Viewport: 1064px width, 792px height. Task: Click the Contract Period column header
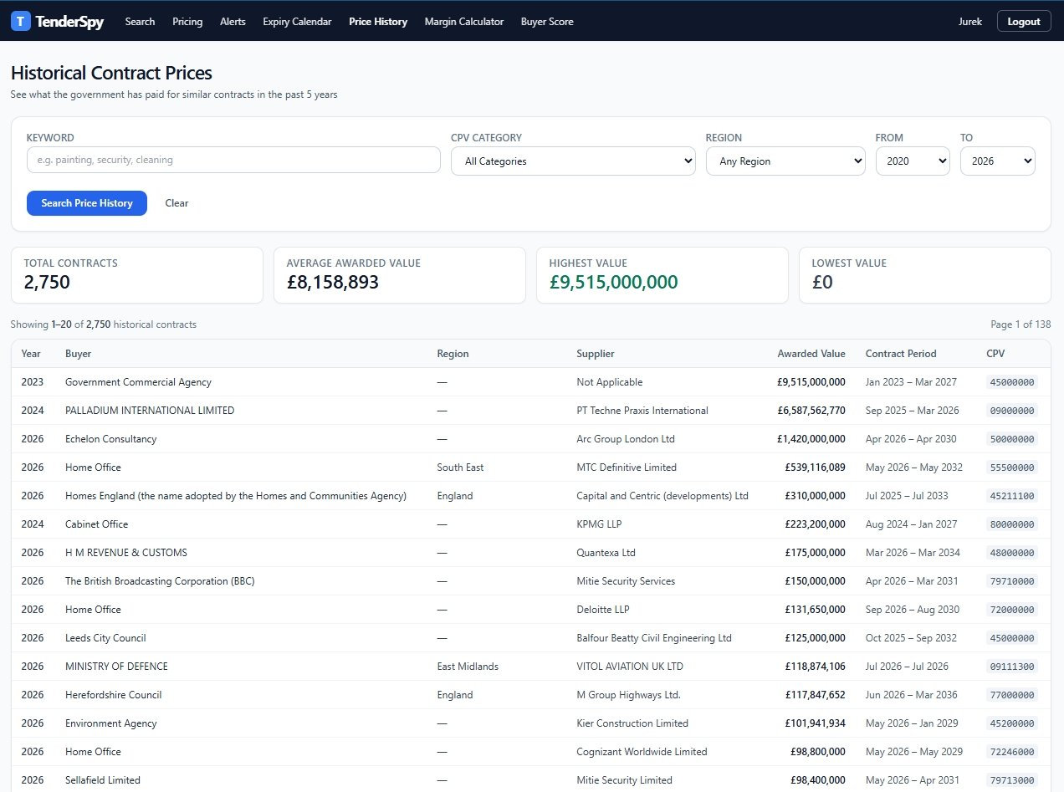click(901, 354)
